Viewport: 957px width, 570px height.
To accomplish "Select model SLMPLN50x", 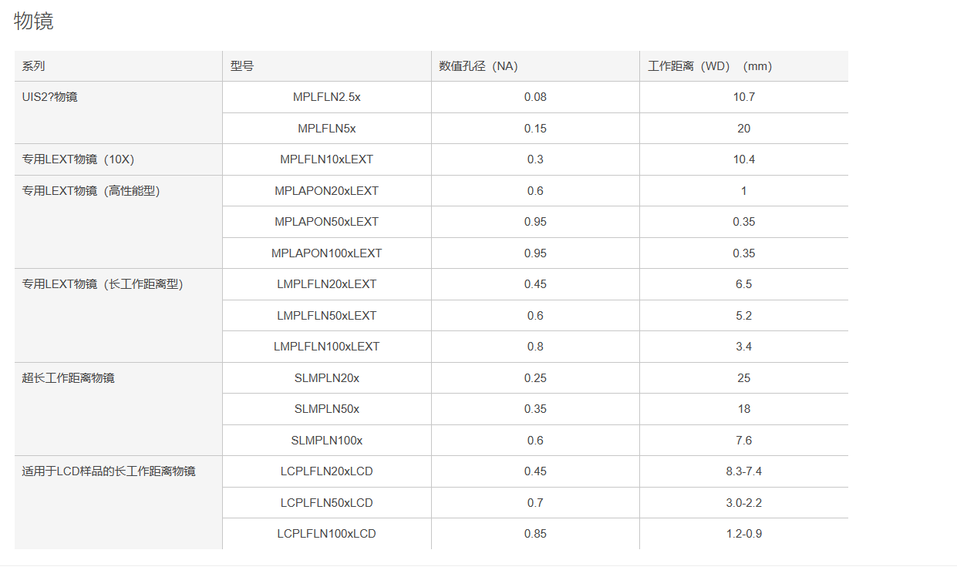I will click(327, 409).
